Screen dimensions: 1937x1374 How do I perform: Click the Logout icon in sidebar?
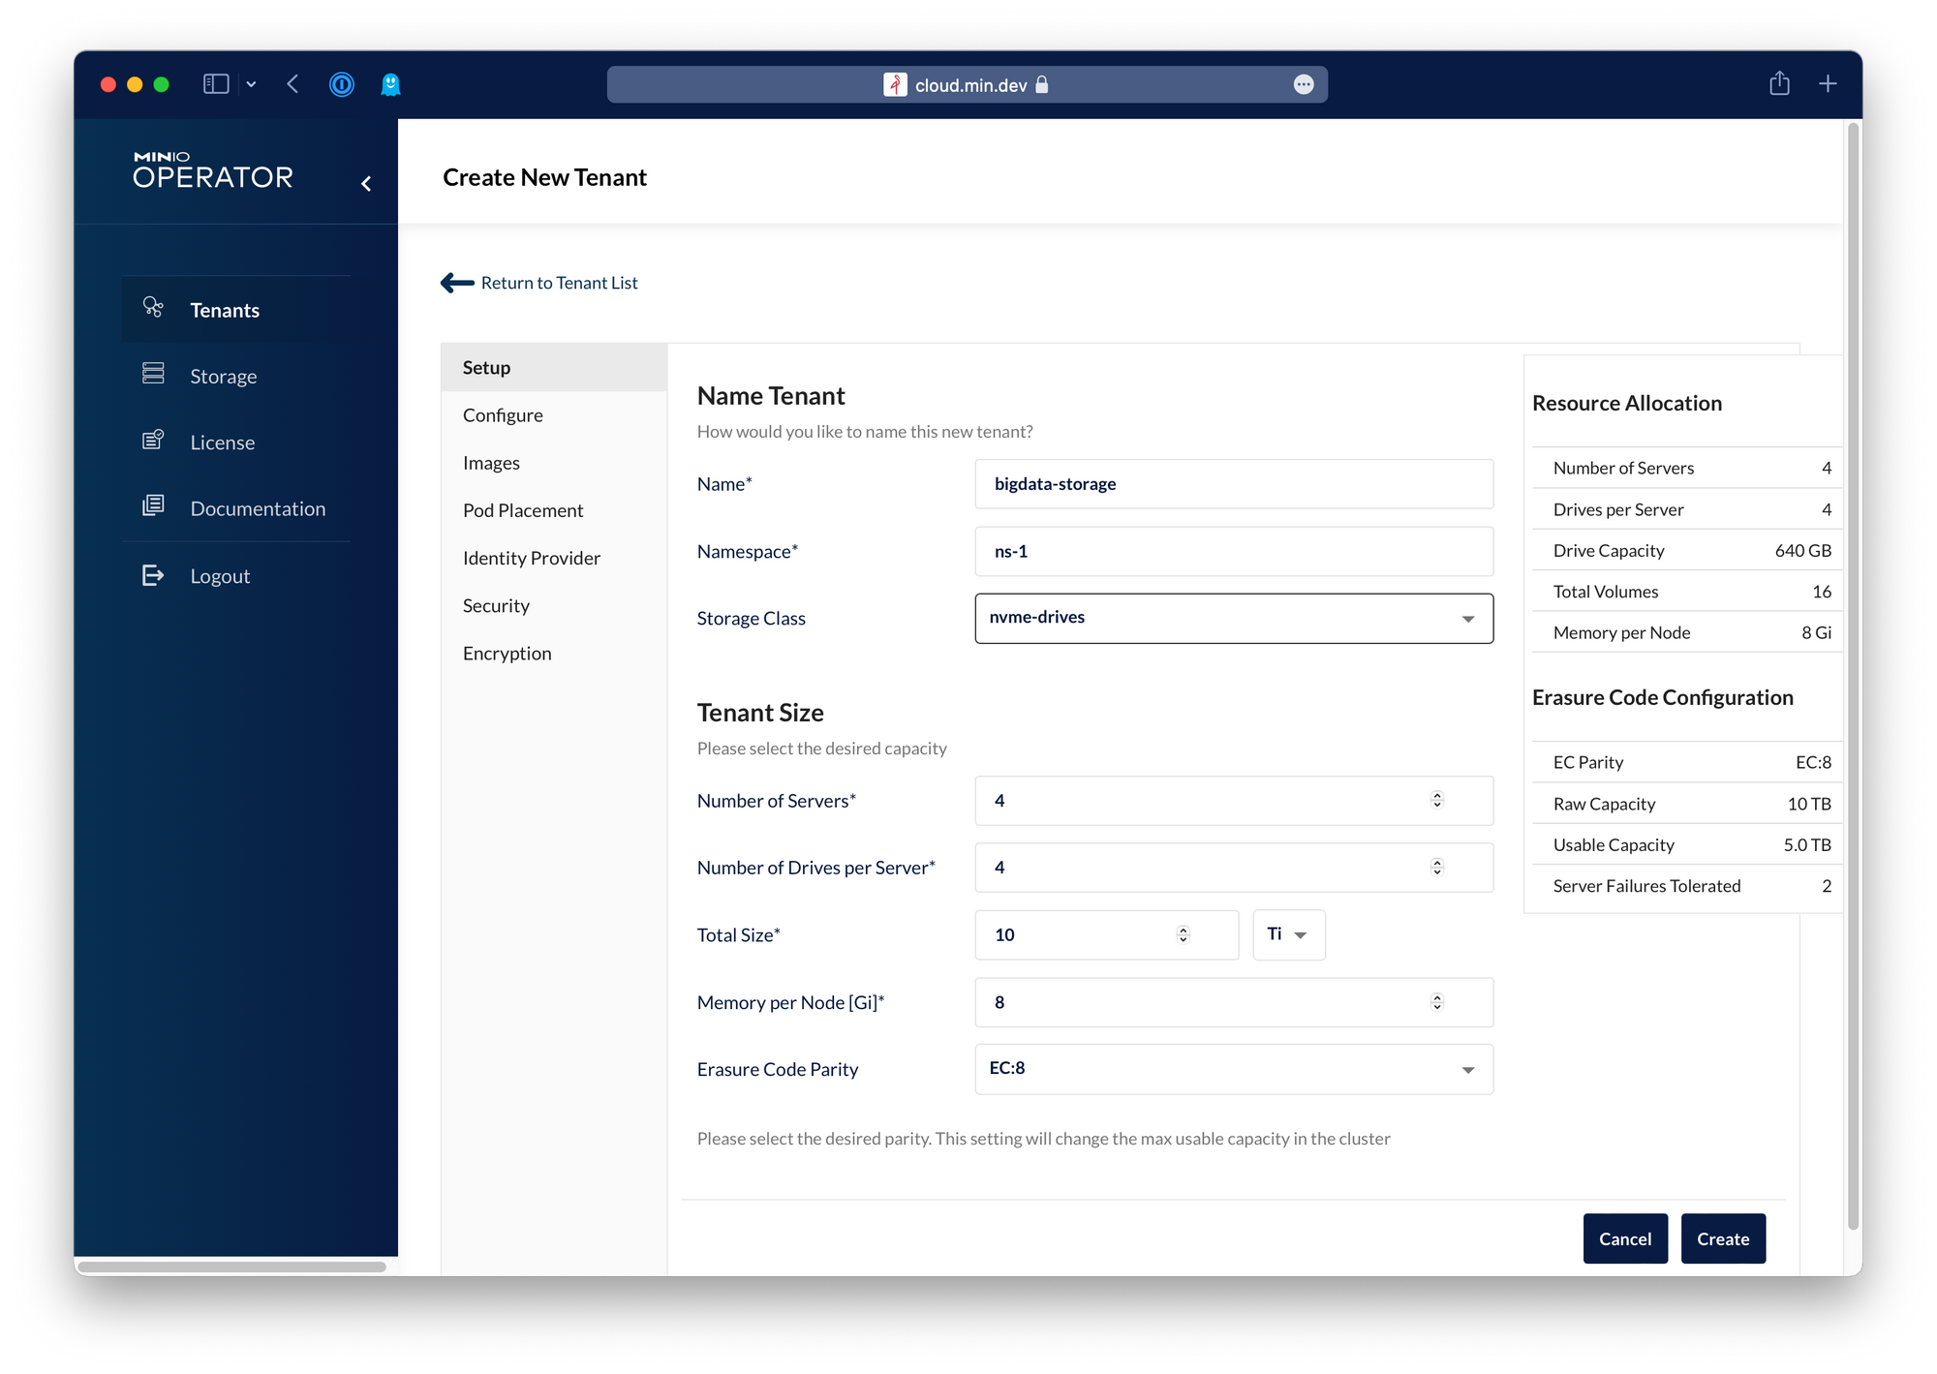click(x=153, y=575)
